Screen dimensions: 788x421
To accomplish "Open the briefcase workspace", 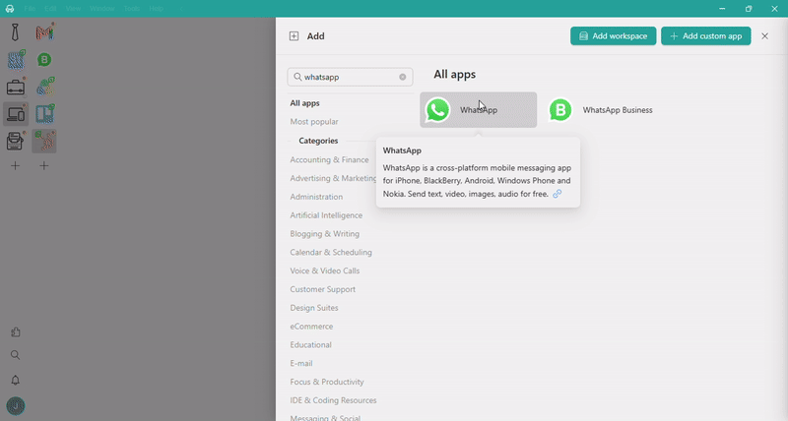I will tap(16, 88).
